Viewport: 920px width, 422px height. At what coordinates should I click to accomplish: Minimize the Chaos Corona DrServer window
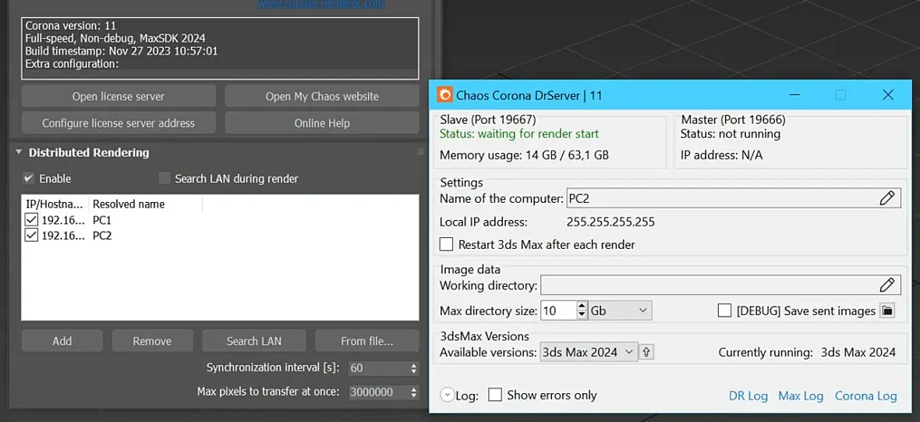pyautogui.click(x=795, y=95)
